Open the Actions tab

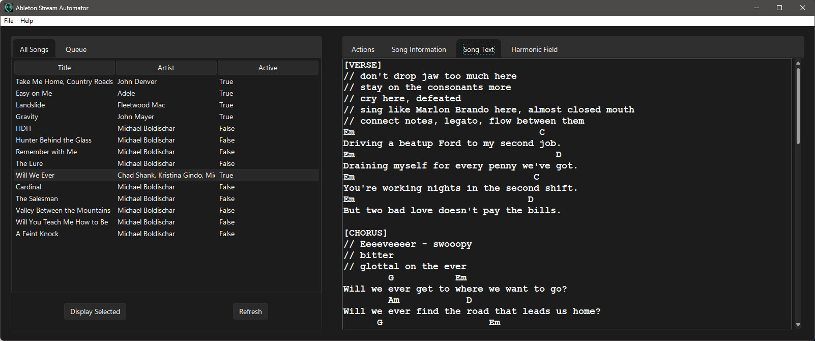coord(363,49)
